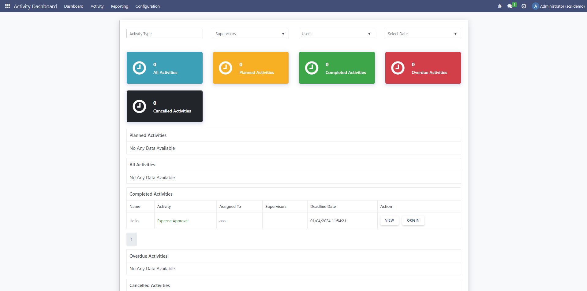Click the ORIGIN button in the Action column

[413, 220]
